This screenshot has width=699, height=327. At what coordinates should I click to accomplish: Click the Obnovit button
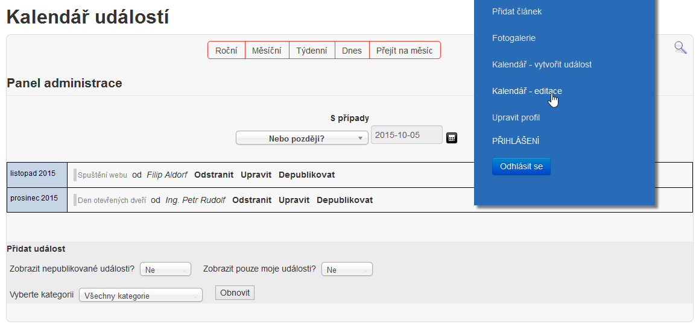(x=235, y=293)
